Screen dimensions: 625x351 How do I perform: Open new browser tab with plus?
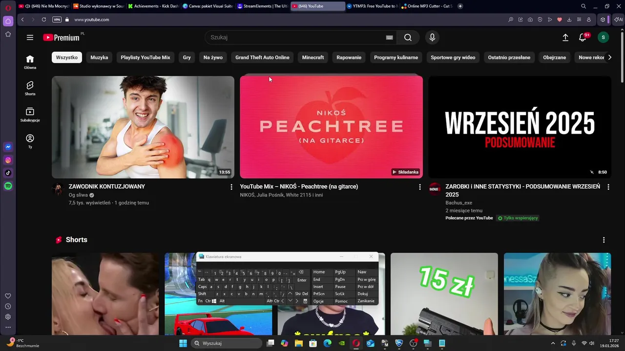point(460,6)
